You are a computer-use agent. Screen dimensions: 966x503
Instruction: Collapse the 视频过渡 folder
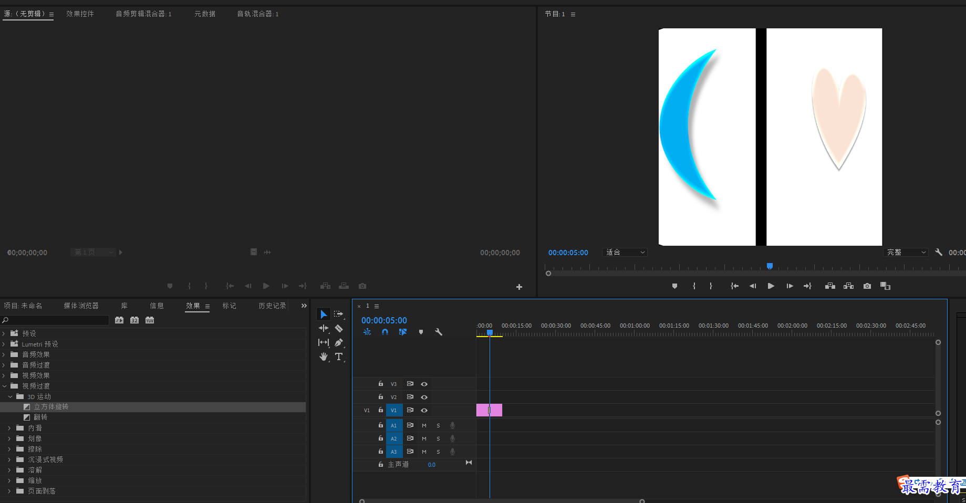[x=4, y=386]
